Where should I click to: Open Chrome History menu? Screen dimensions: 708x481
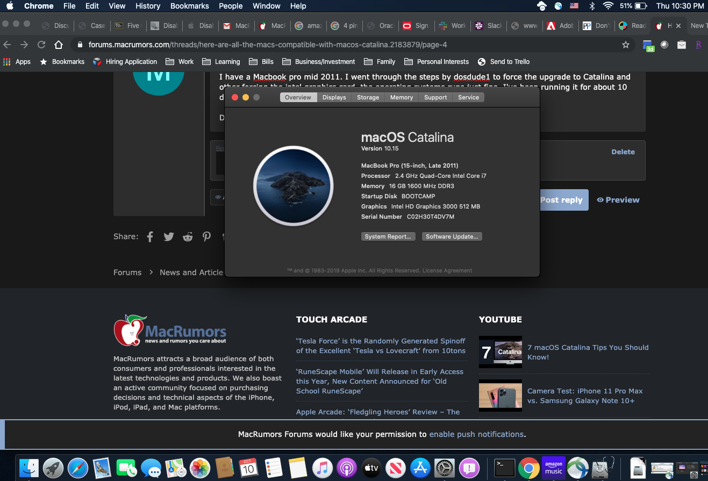tap(148, 6)
